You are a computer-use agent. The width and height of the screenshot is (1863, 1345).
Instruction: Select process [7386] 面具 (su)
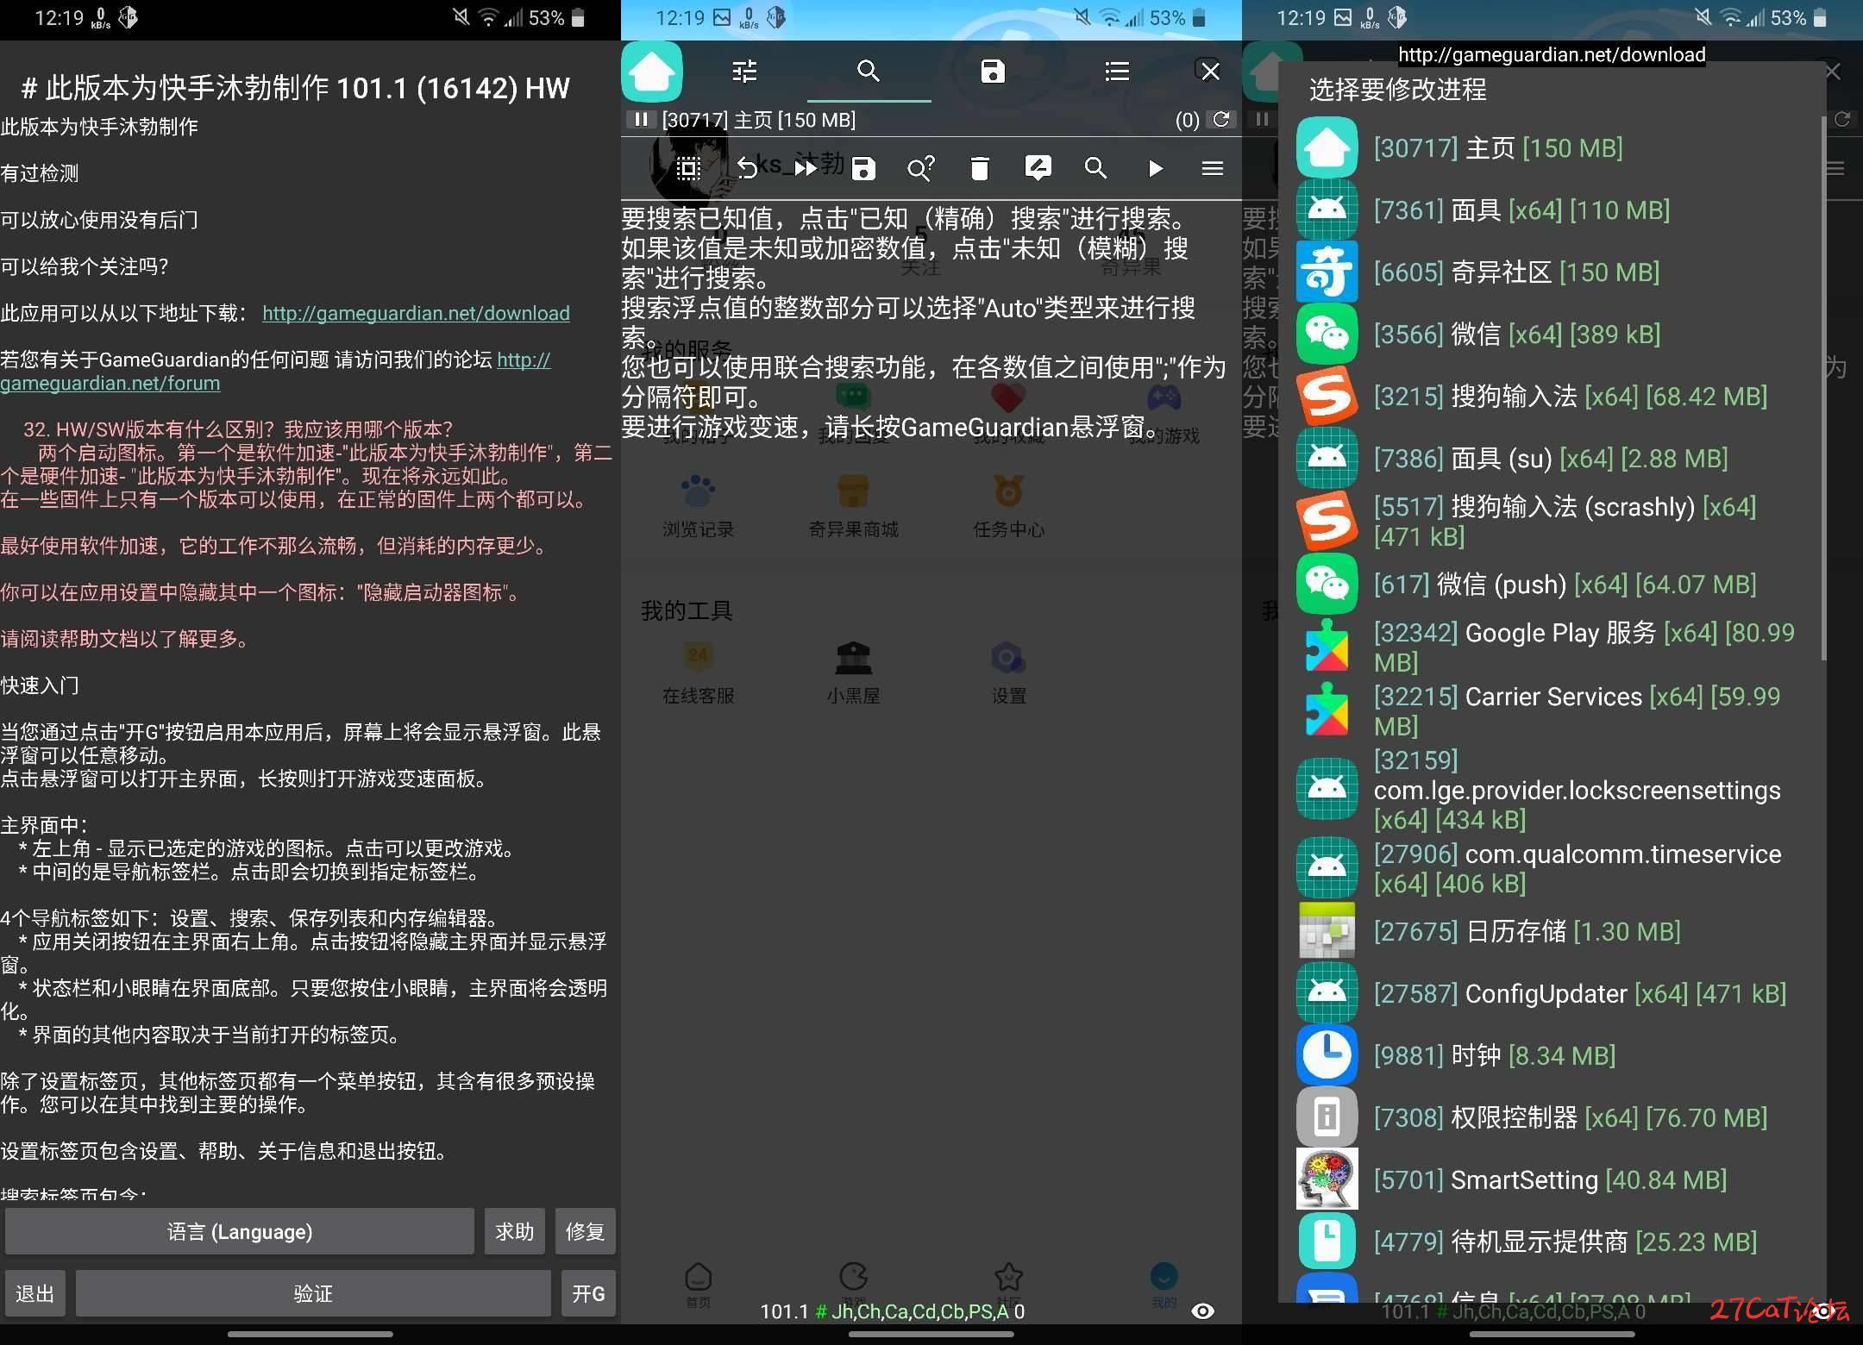click(1552, 458)
